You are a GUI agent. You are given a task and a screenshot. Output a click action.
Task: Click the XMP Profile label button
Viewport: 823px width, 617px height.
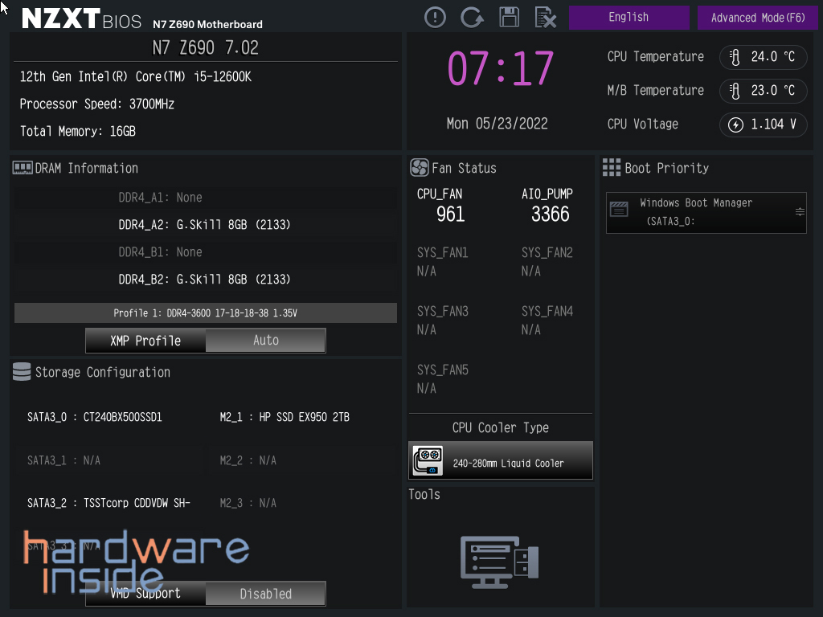tap(145, 341)
